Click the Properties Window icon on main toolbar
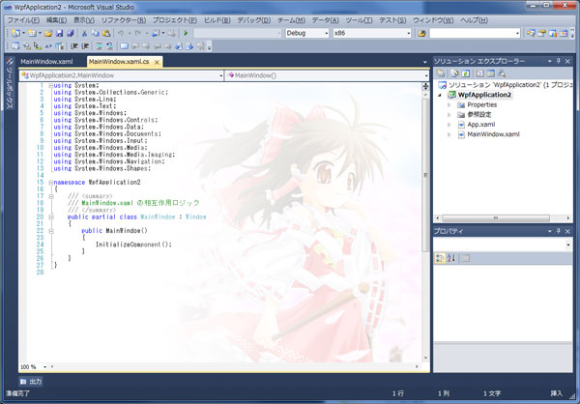The image size is (580, 404). (x=541, y=33)
